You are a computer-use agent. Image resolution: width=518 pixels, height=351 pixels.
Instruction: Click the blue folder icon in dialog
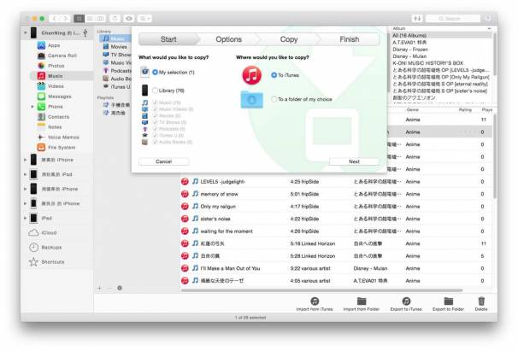point(251,99)
